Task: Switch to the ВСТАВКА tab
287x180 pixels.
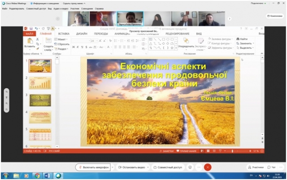Action: click(x=64, y=34)
